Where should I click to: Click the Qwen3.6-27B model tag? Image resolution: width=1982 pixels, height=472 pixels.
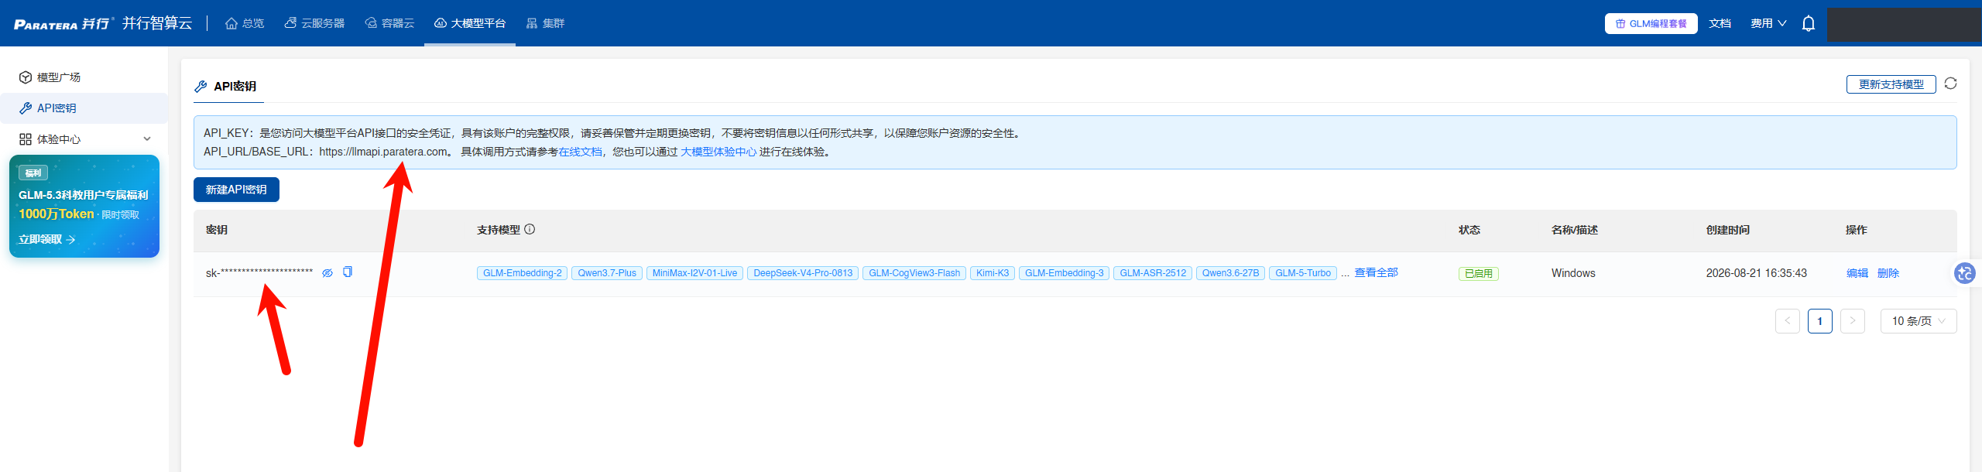coord(1230,273)
